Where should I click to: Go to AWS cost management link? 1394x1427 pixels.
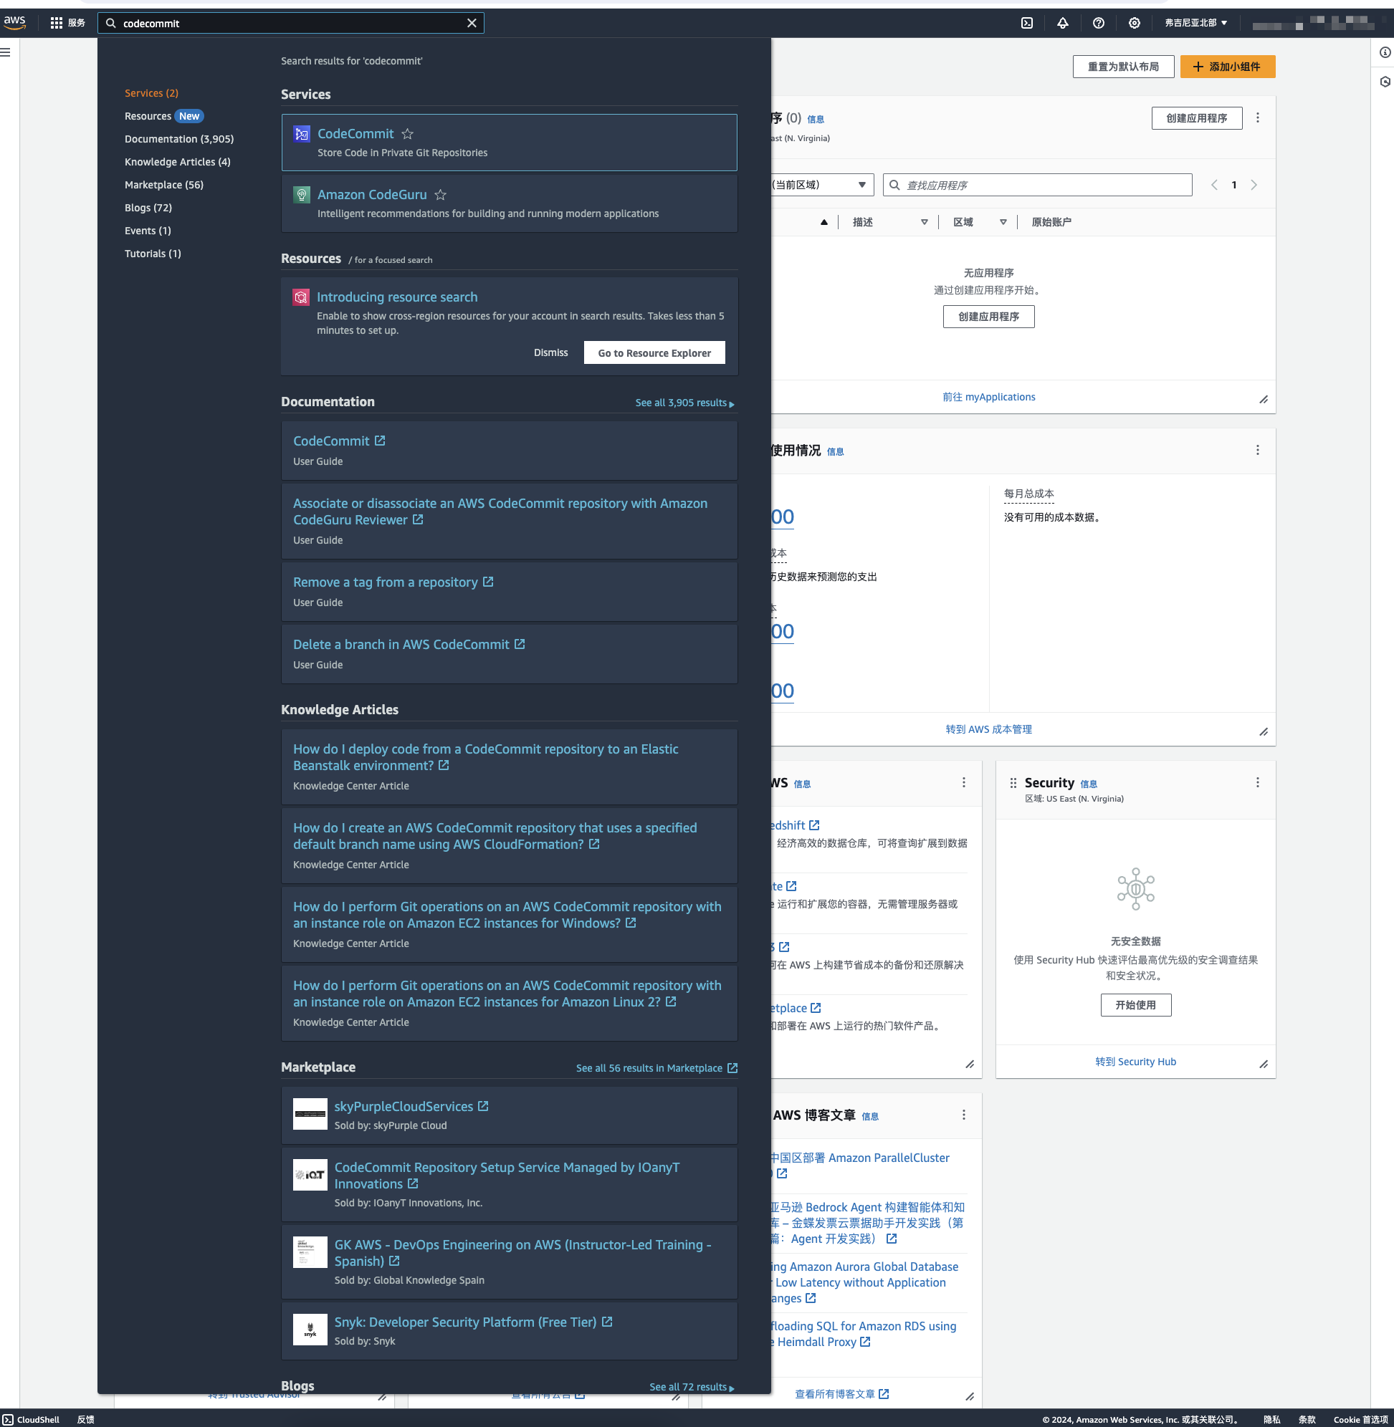[x=988, y=729]
